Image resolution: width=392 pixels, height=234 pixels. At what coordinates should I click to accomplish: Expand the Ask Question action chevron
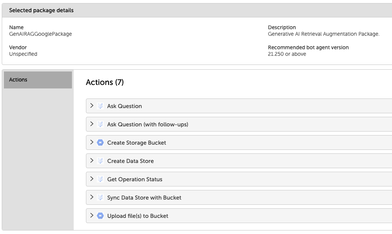[92, 106]
